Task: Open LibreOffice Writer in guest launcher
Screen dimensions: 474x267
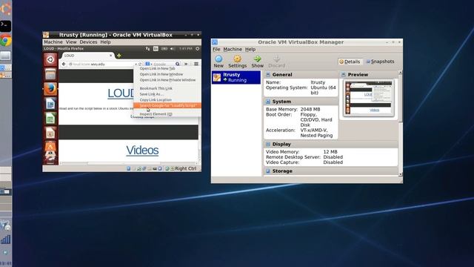Action: point(50,104)
